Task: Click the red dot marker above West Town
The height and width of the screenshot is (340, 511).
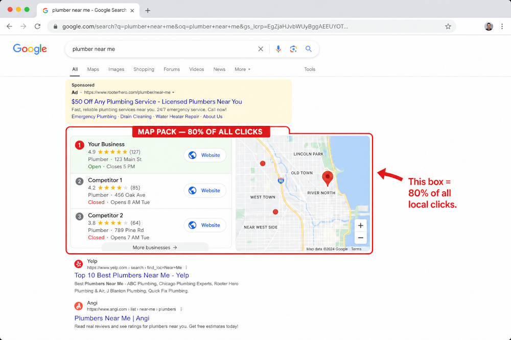Action: click(263, 163)
